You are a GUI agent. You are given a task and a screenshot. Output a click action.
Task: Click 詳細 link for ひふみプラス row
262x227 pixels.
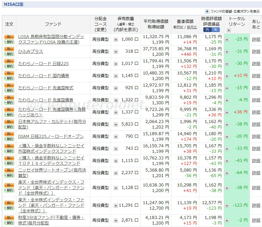(256, 51)
